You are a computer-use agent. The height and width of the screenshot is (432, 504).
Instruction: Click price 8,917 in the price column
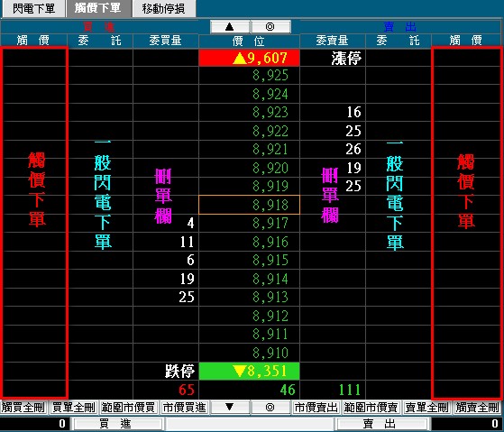[249, 223]
